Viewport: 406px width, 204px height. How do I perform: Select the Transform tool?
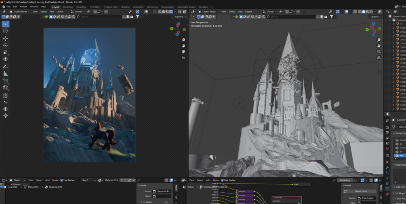pos(5,59)
